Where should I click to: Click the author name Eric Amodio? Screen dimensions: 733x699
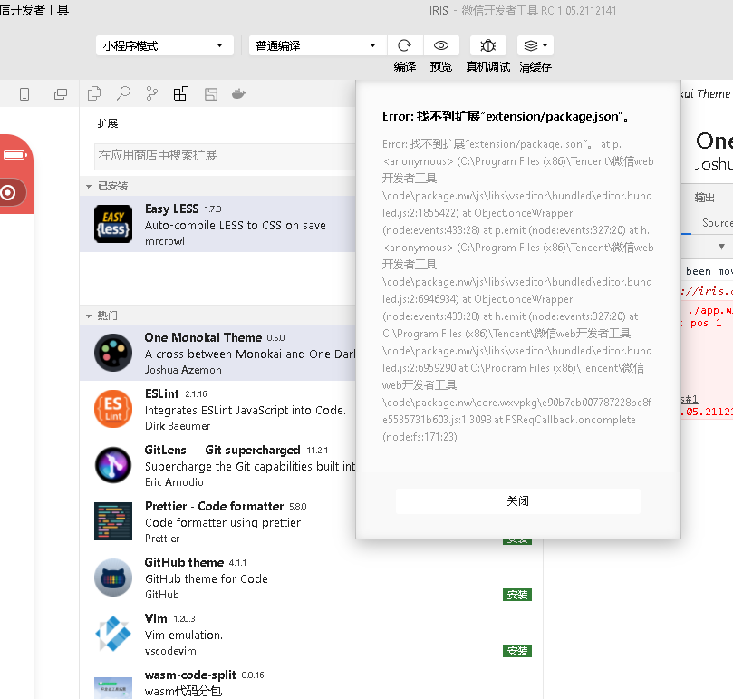click(174, 482)
